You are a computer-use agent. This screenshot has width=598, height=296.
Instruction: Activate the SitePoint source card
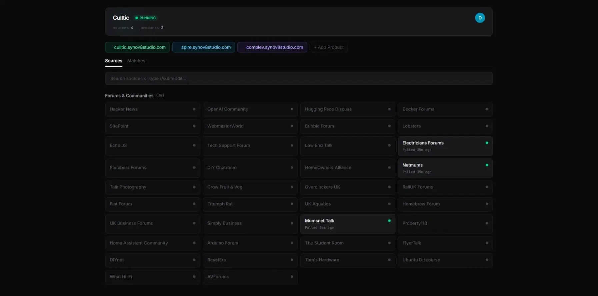[x=152, y=126]
